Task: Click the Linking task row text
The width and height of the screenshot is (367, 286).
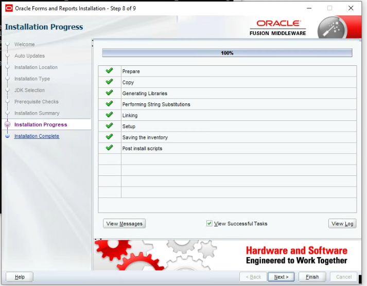Action: click(130, 115)
